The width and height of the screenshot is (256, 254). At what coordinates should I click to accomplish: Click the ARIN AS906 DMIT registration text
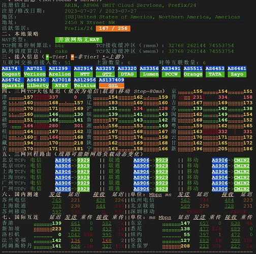point(130,6)
